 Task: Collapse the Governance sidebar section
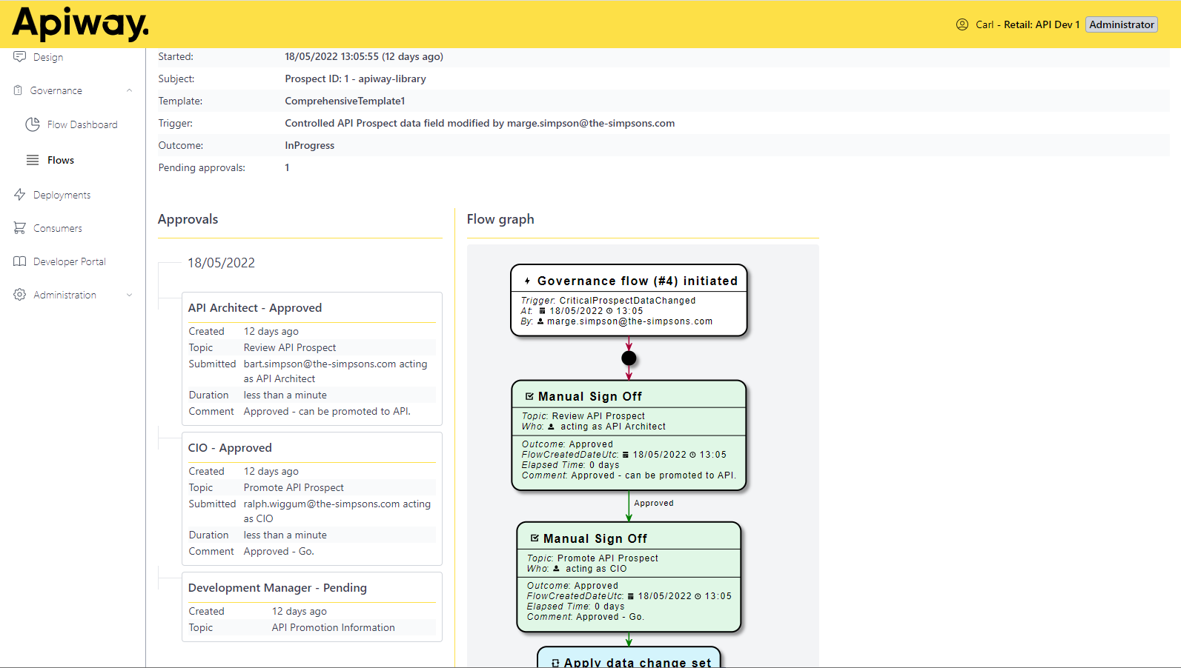click(x=129, y=90)
